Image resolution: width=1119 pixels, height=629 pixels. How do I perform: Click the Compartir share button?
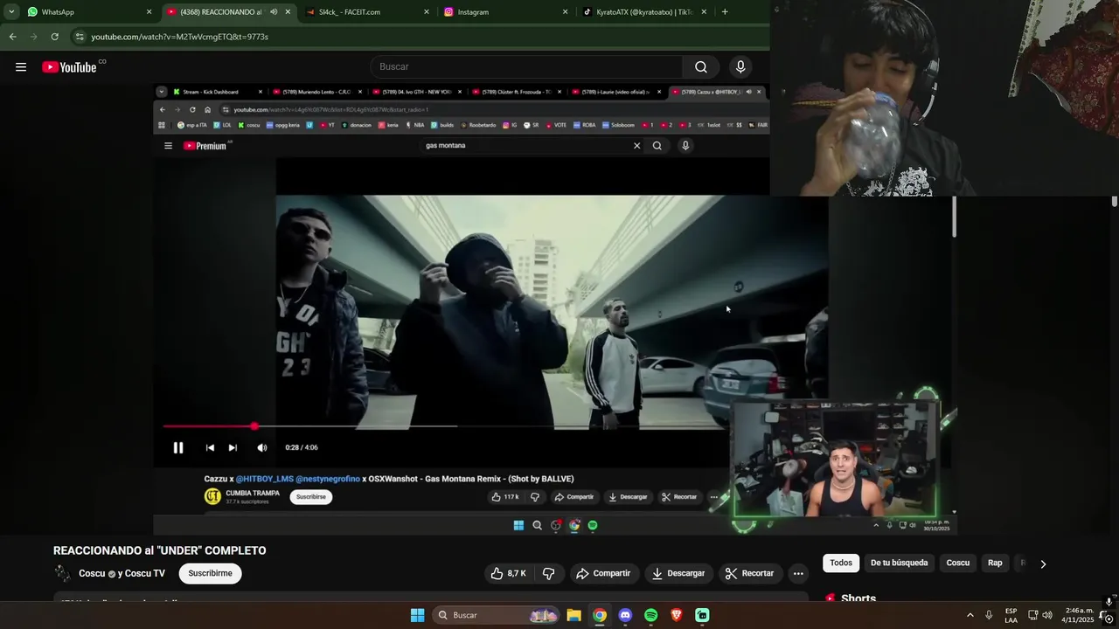click(x=603, y=573)
